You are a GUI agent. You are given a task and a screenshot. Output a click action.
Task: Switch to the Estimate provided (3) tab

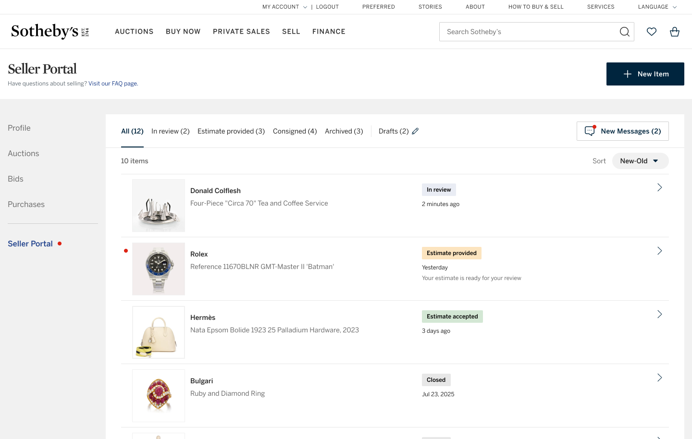[231, 131]
